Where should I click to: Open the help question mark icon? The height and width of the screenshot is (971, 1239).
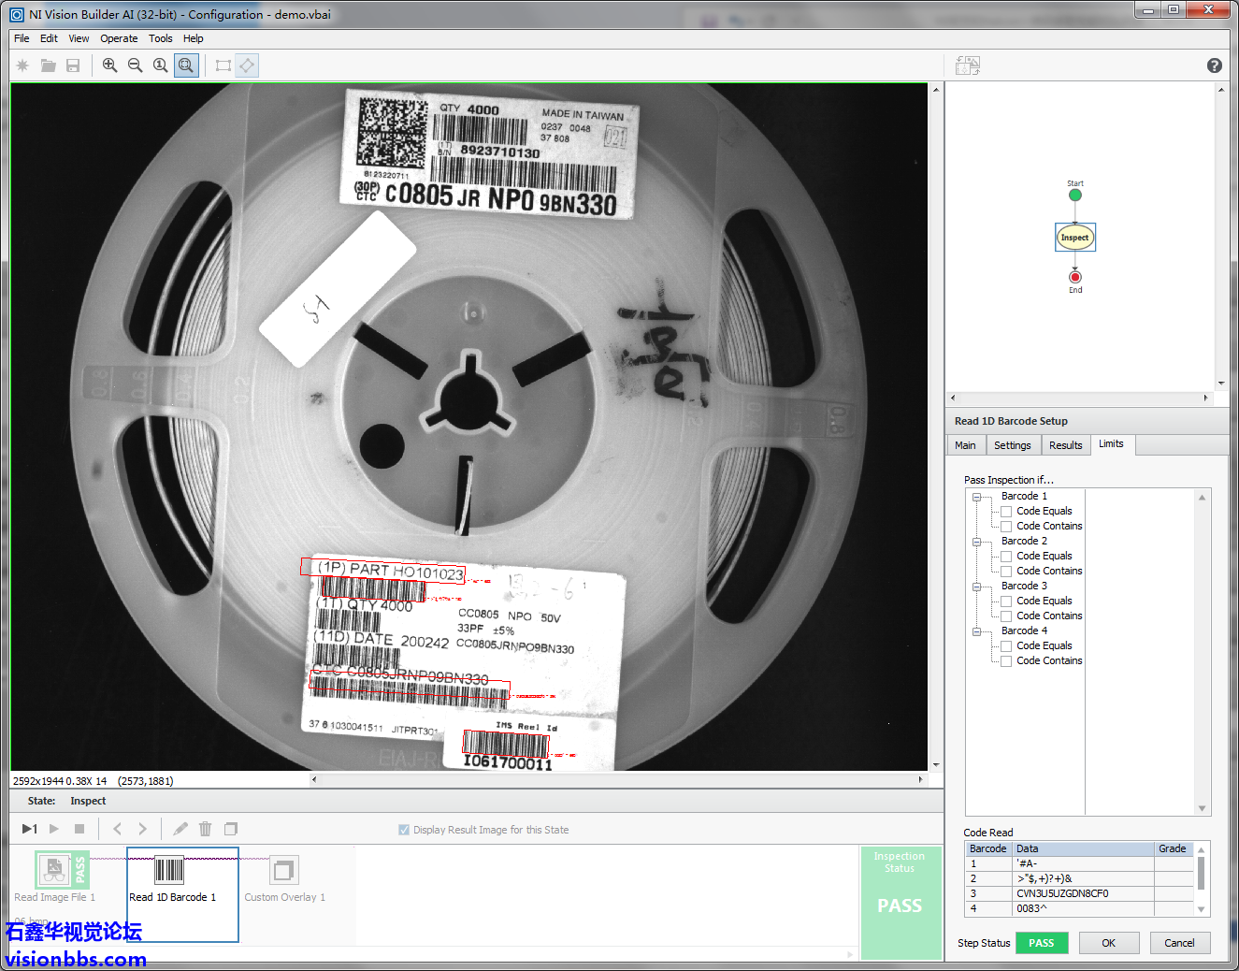coord(1214,65)
